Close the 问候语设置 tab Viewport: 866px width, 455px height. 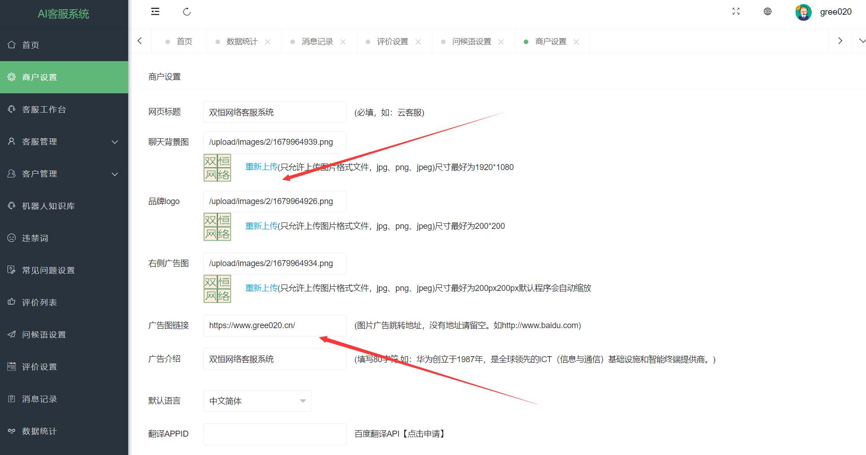pos(501,42)
